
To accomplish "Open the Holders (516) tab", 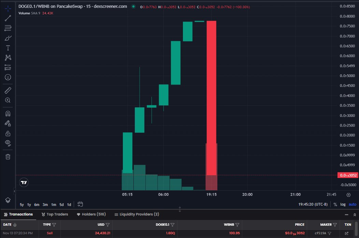I will pyautogui.click(x=91, y=214).
